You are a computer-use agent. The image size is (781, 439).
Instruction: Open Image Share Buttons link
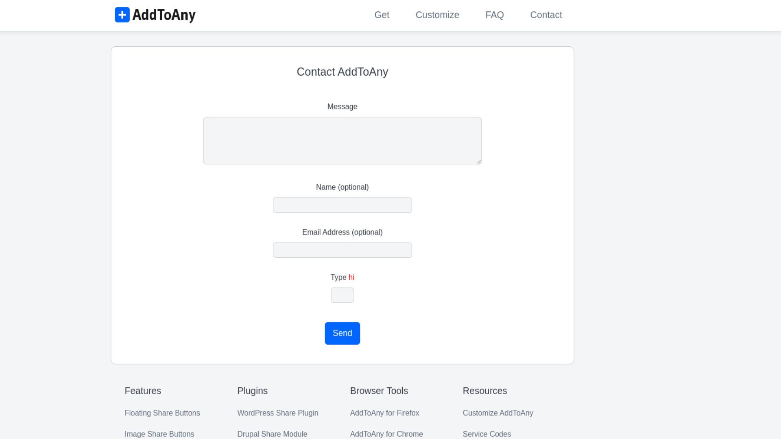click(x=159, y=434)
